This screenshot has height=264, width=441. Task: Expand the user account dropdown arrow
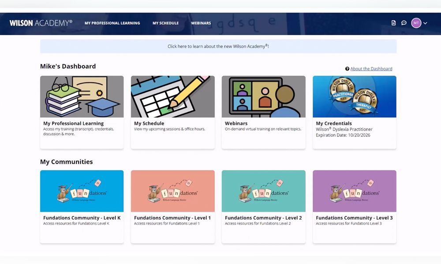click(425, 23)
